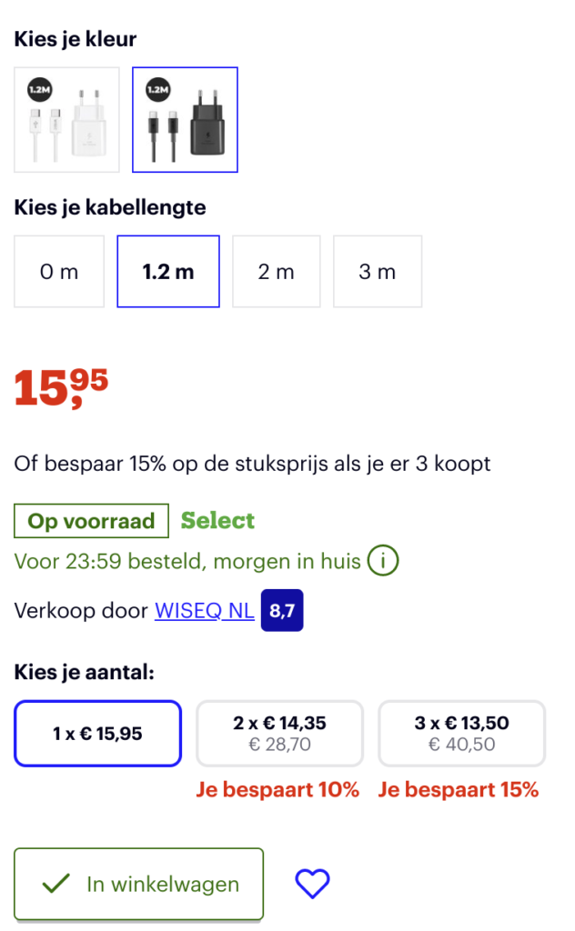Open delivery info circle icon
The height and width of the screenshot is (931, 575).
coord(382,560)
